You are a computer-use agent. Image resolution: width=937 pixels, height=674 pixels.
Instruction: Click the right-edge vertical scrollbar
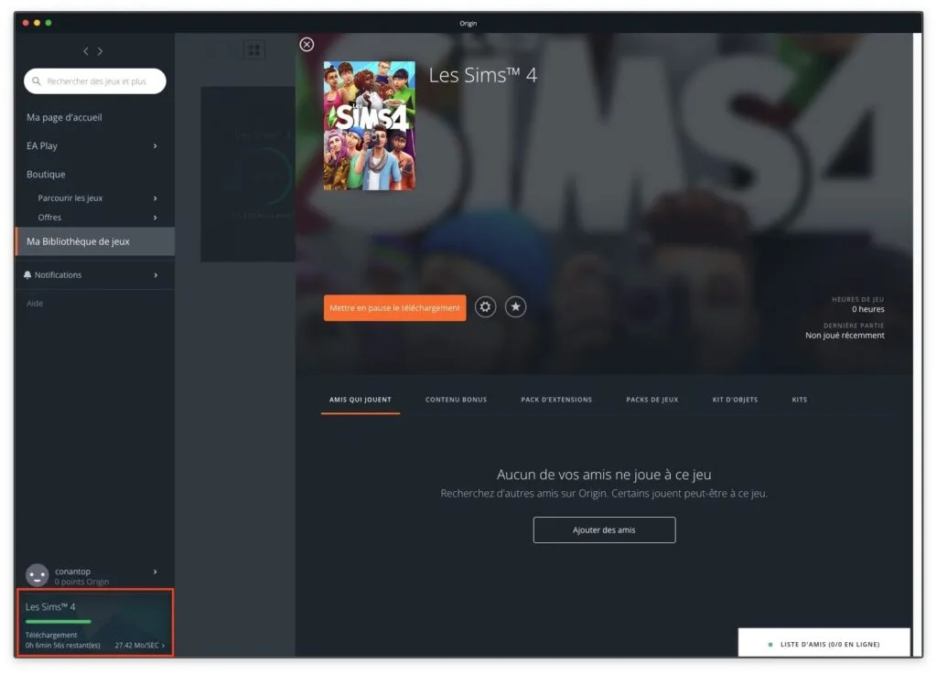tap(918, 345)
